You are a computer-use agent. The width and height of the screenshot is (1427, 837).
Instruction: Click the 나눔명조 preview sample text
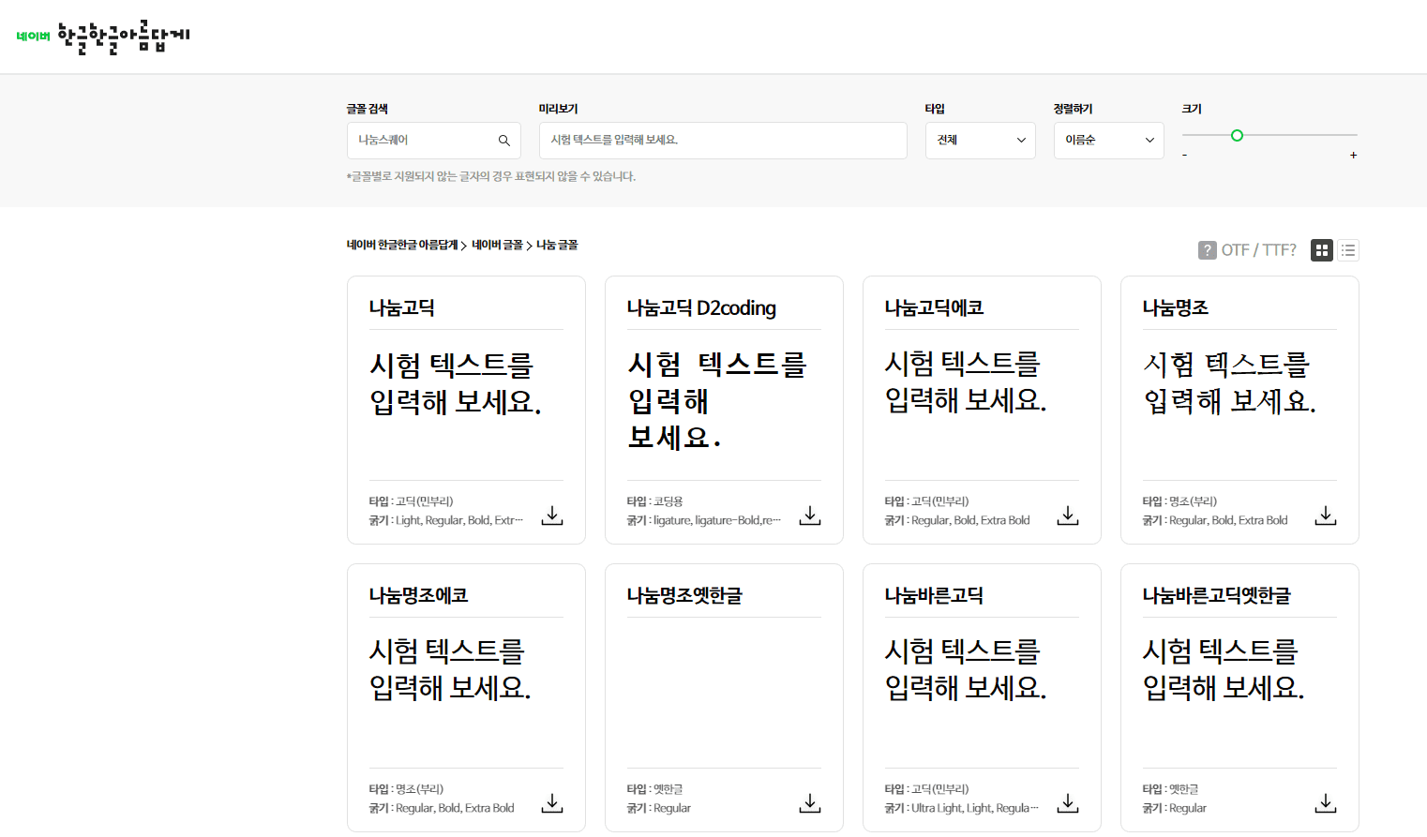tap(1229, 383)
